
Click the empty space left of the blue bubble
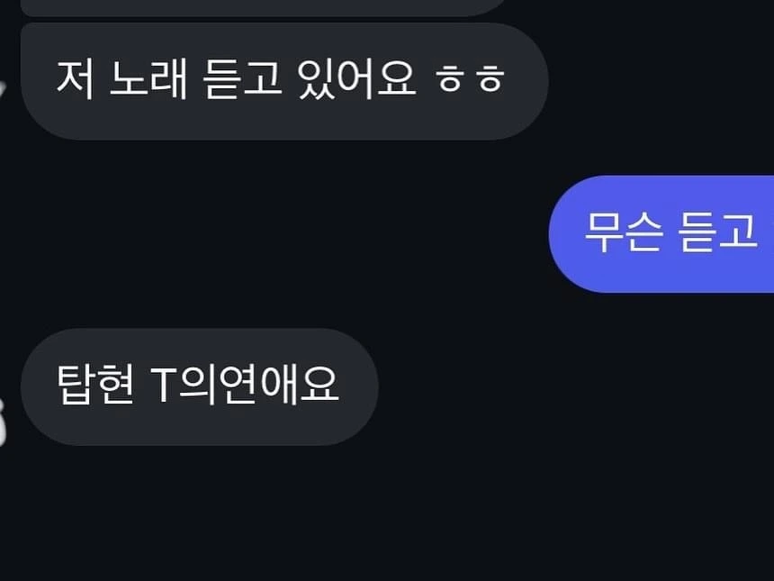(274, 234)
